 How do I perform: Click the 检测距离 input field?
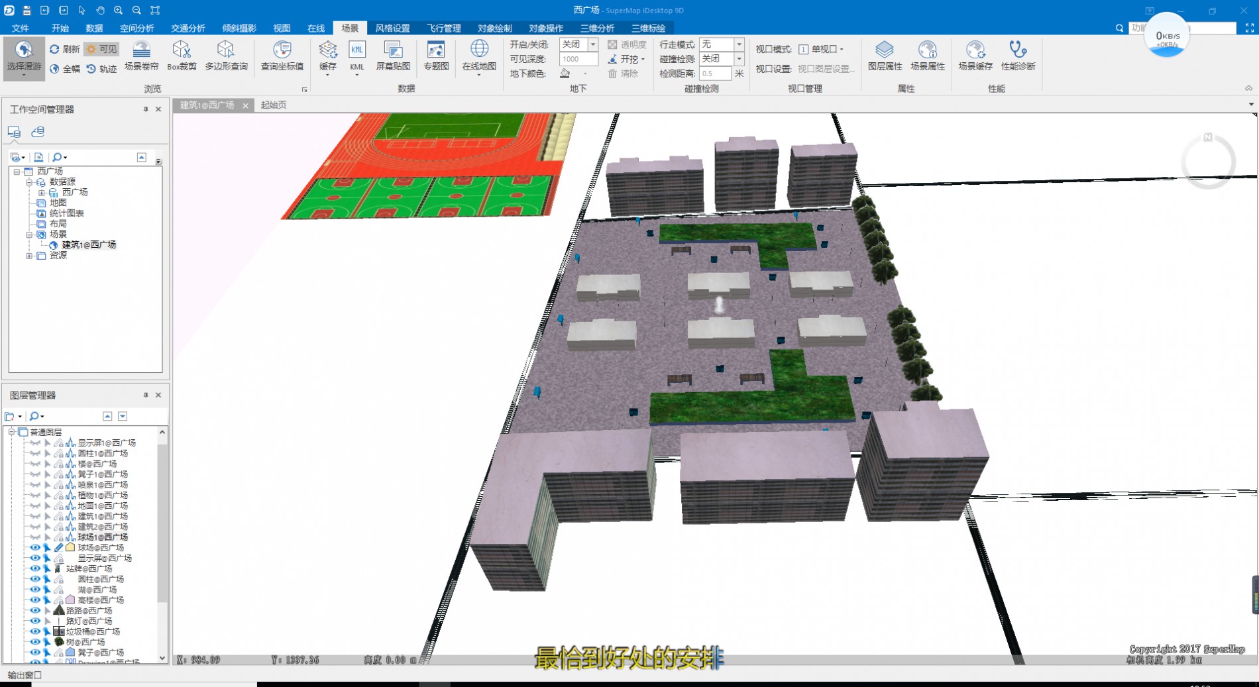[x=715, y=74]
